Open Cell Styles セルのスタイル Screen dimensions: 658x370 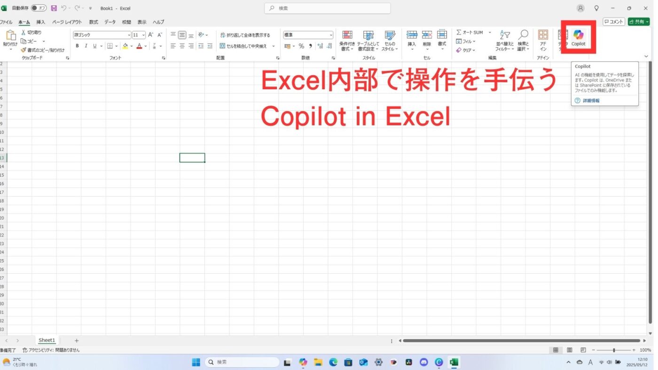point(390,41)
